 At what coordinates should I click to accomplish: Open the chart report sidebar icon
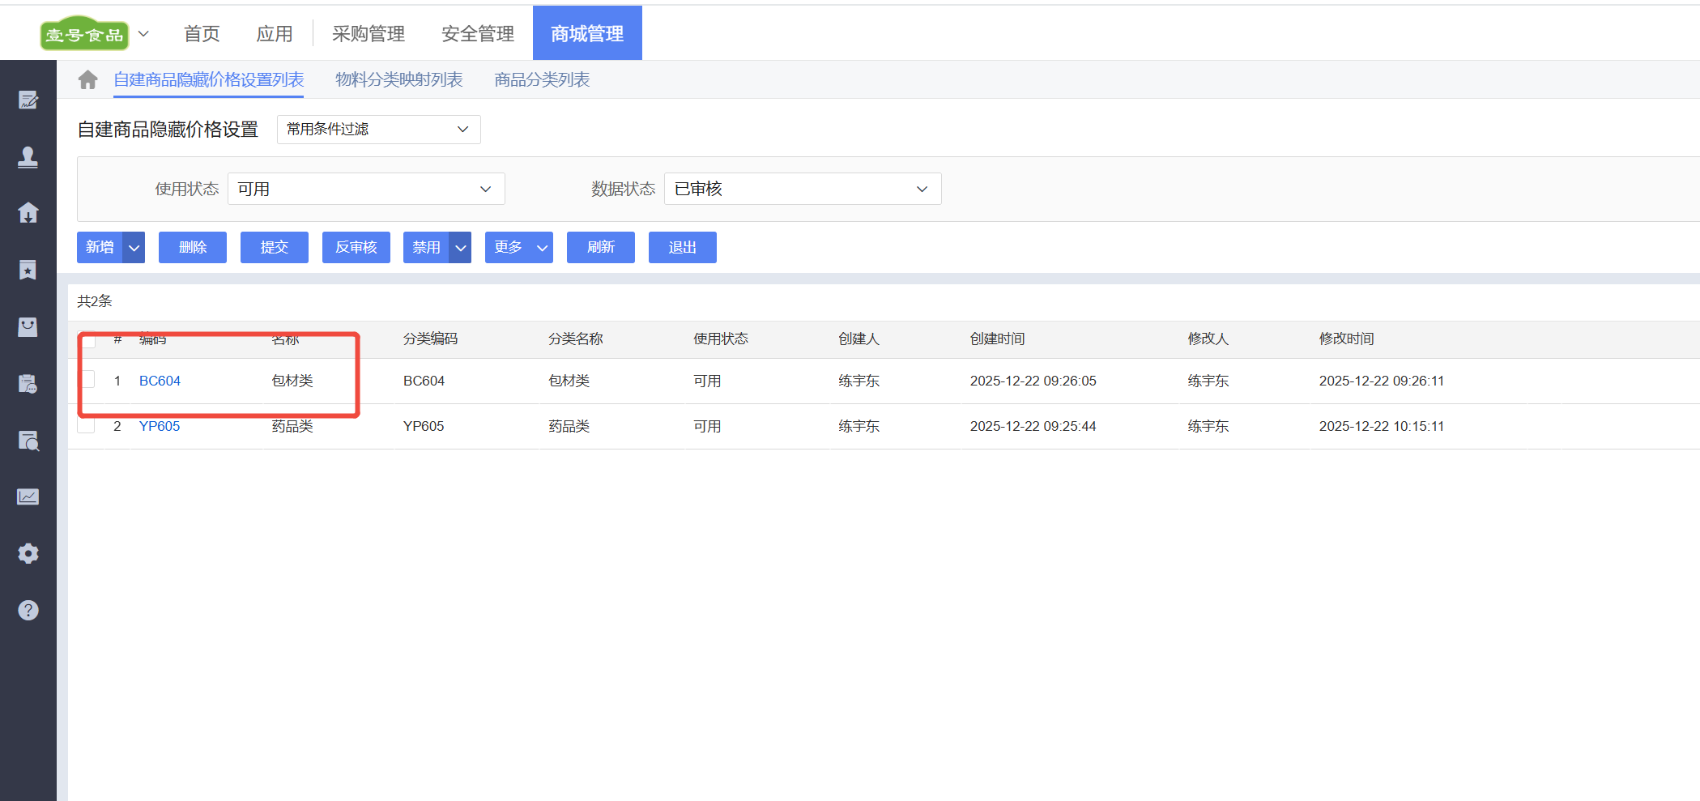pos(28,496)
